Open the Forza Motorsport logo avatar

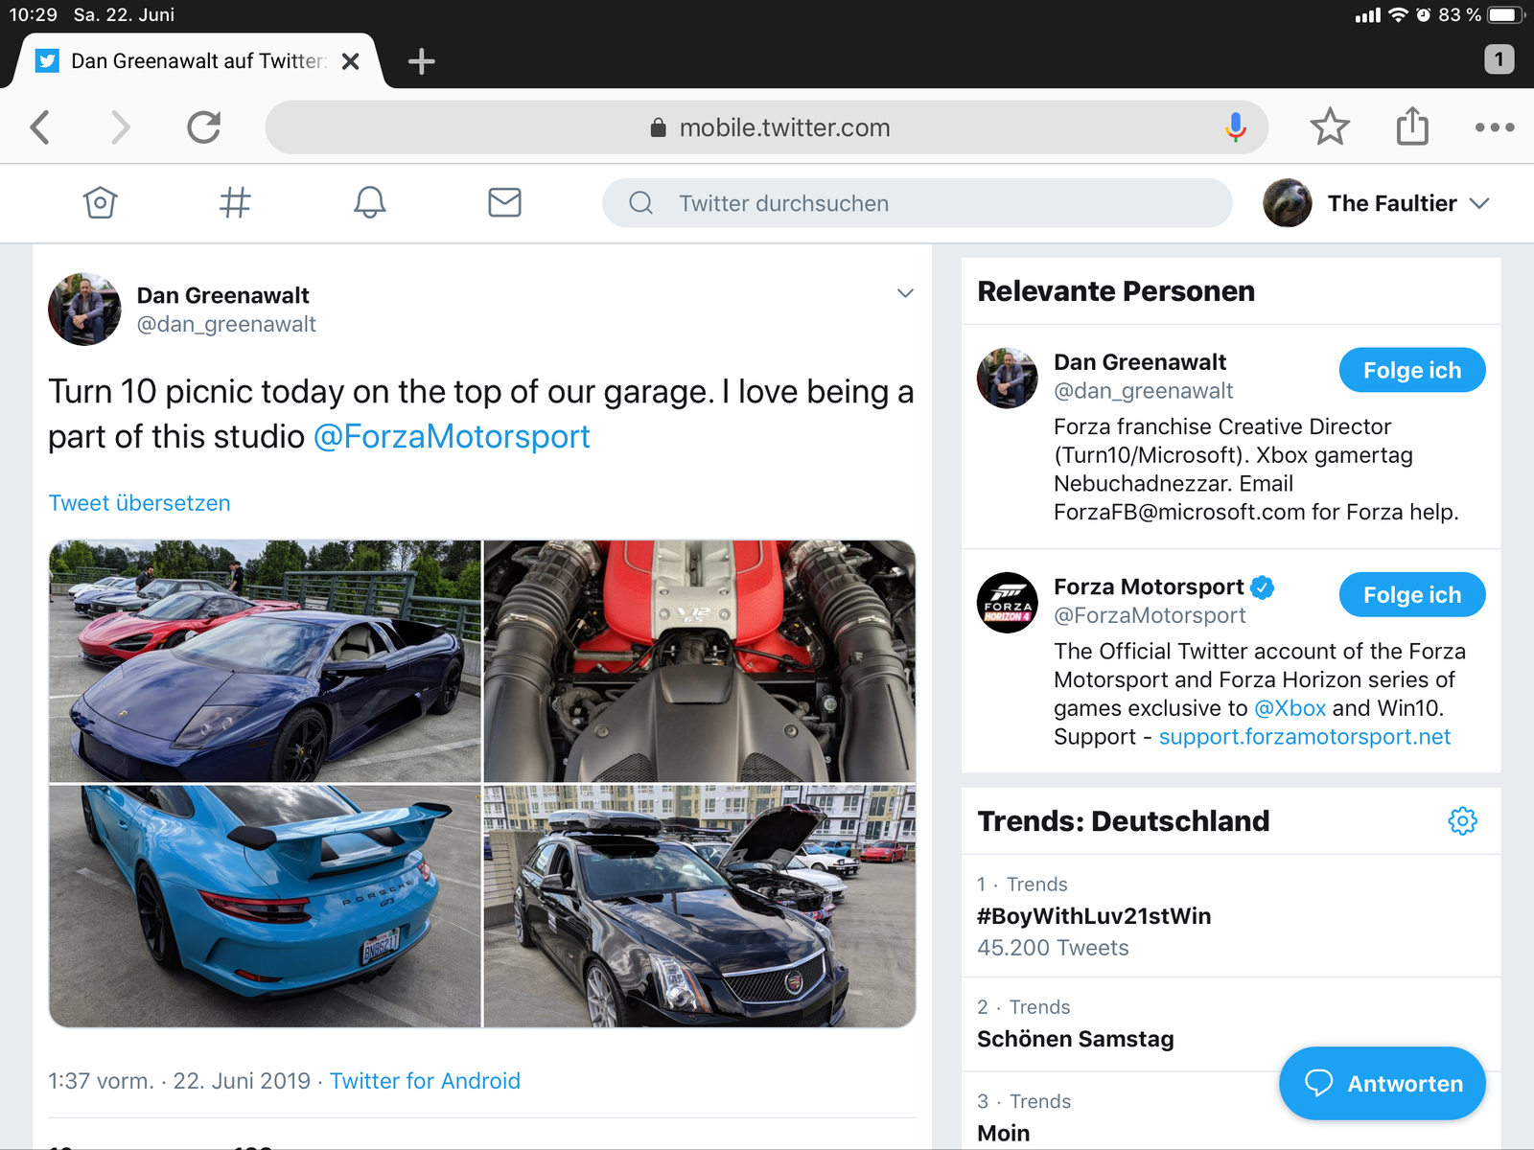1007,603
